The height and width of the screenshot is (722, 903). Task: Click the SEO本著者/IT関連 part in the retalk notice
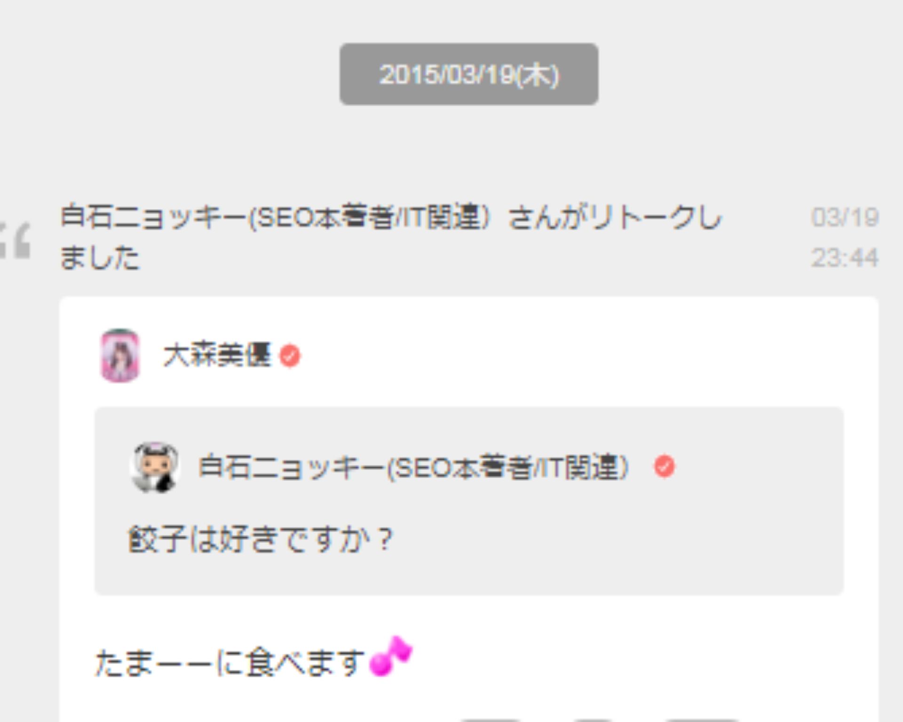[x=369, y=217]
